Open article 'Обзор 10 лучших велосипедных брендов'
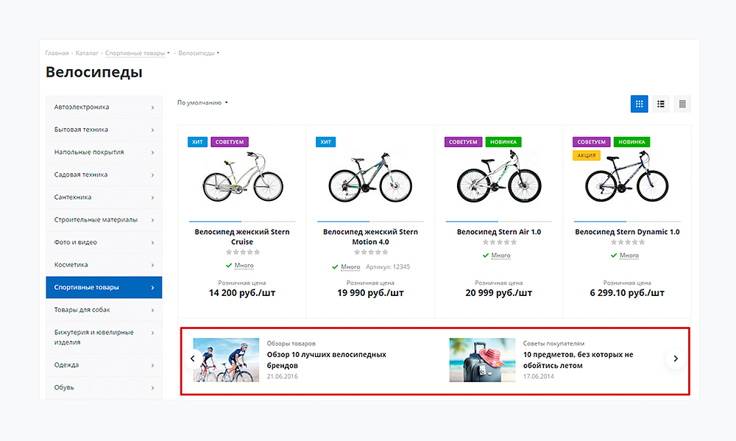 (x=326, y=359)
